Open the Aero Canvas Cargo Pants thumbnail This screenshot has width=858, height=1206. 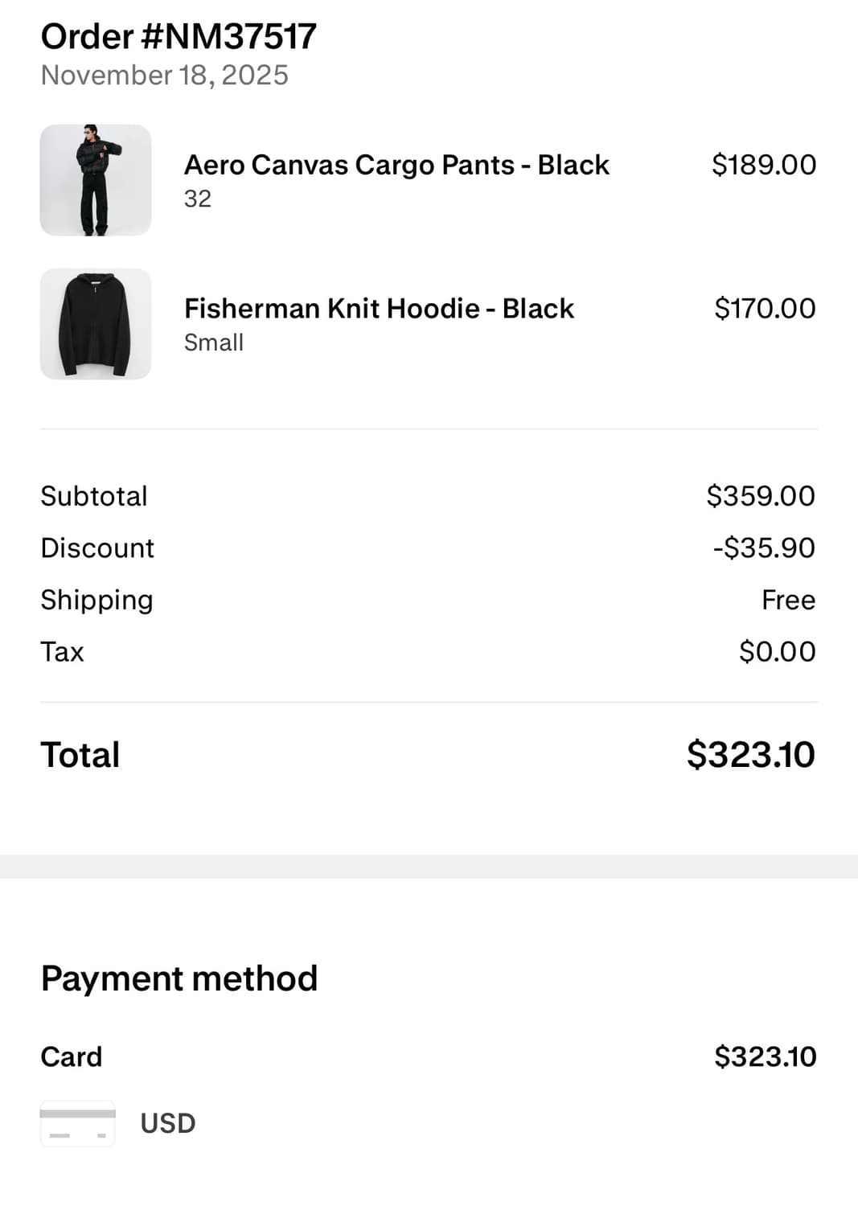click(x=96, y=180)
